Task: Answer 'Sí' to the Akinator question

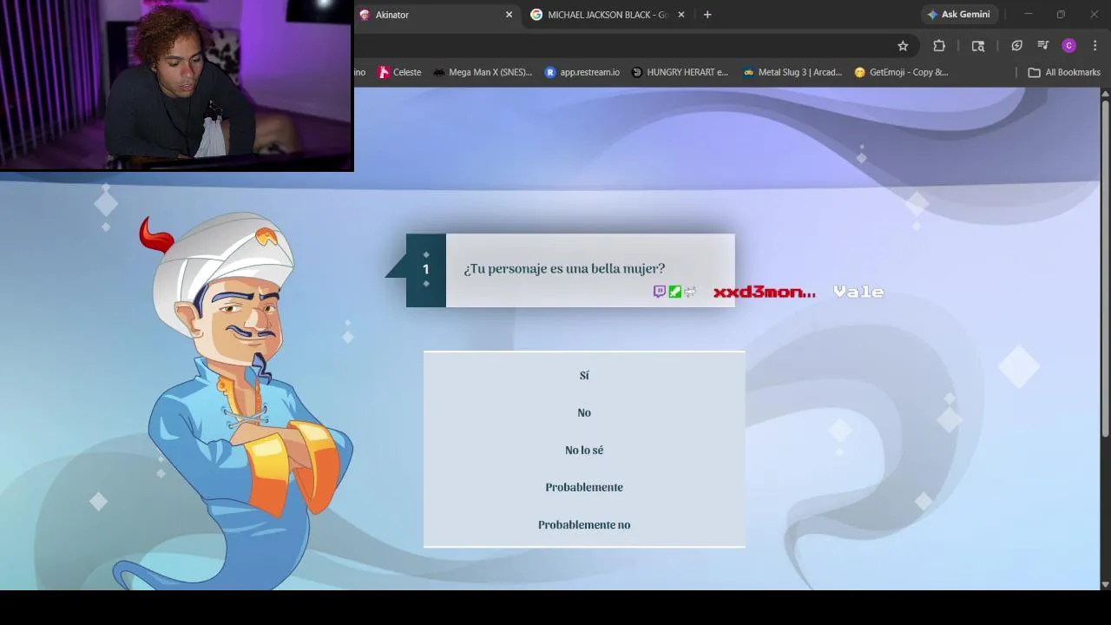Action: click(584, 376)
